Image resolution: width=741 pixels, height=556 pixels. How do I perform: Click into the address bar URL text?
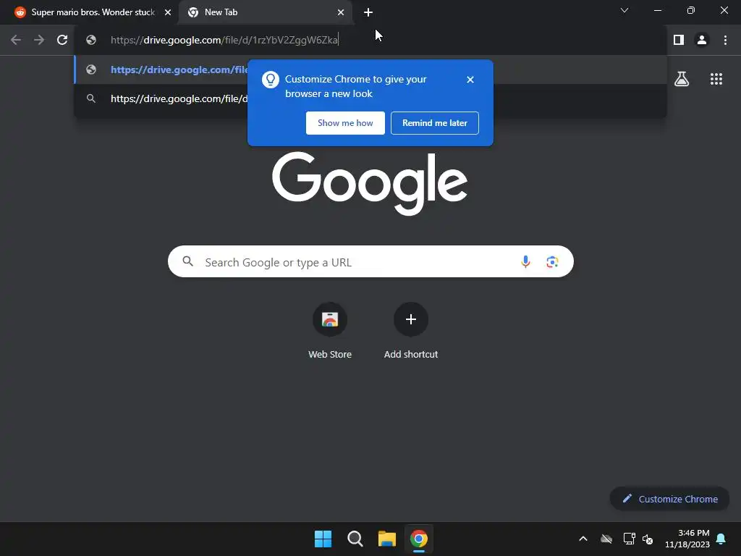point(224,41)
